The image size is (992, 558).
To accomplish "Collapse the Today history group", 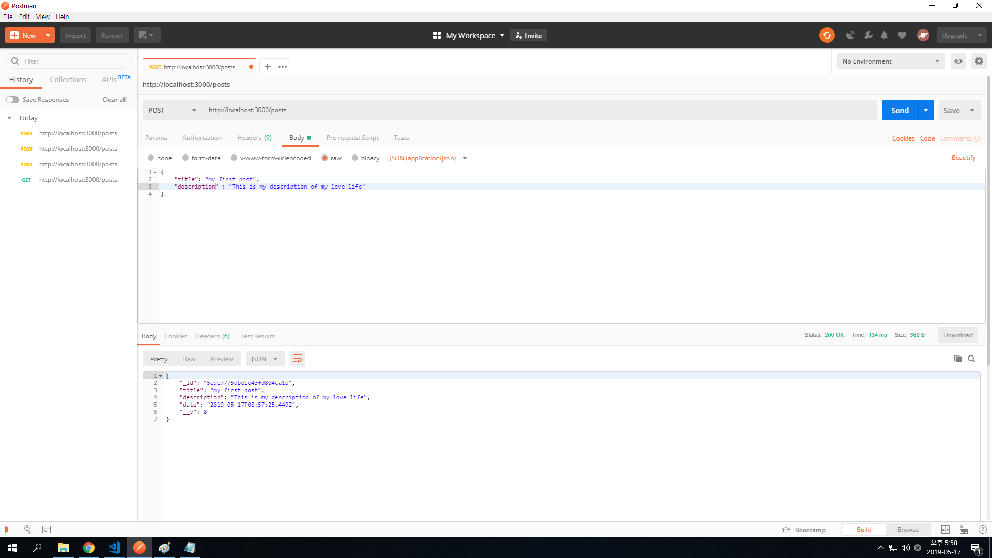I will point(9,118).
